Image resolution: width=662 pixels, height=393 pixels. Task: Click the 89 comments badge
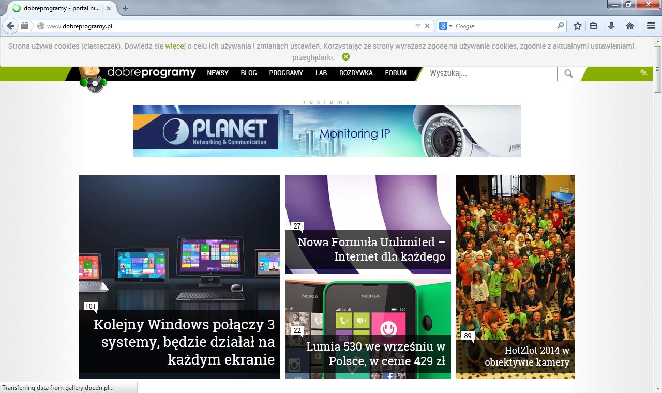[x=468, y=336]
